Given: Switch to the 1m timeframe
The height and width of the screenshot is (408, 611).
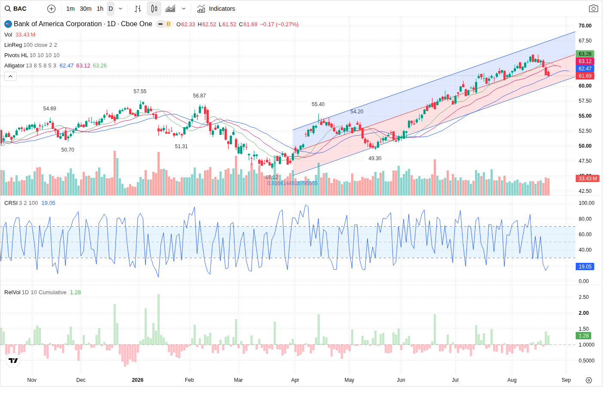Looking at the screenshot, I should coord(71,9).
